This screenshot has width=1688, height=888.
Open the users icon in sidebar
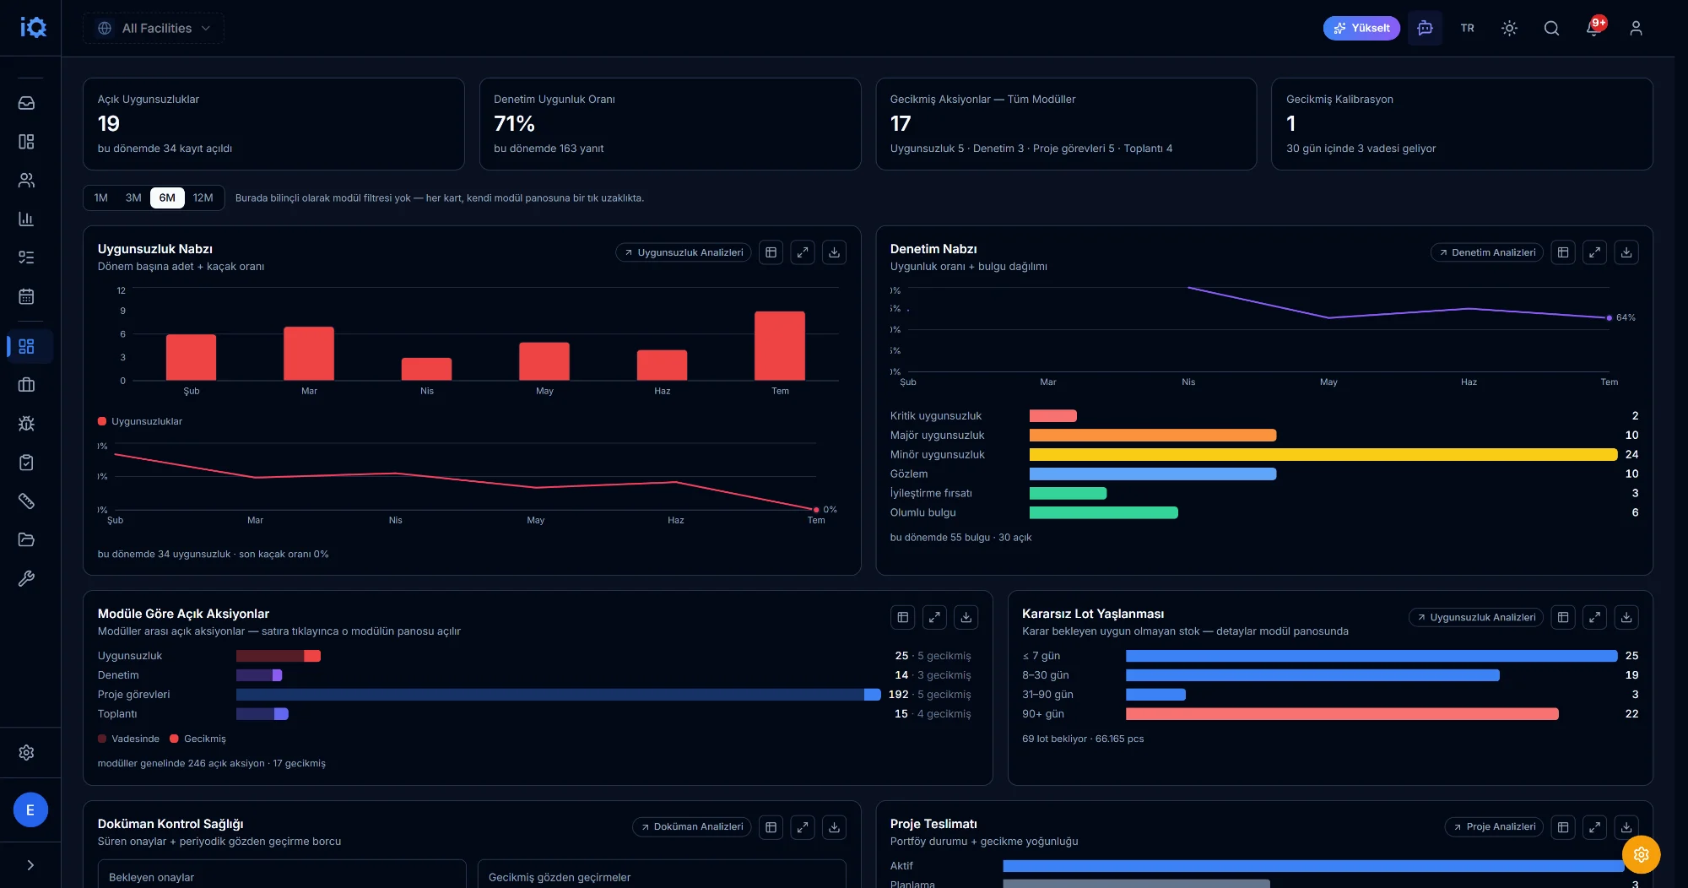click(26, 181)
